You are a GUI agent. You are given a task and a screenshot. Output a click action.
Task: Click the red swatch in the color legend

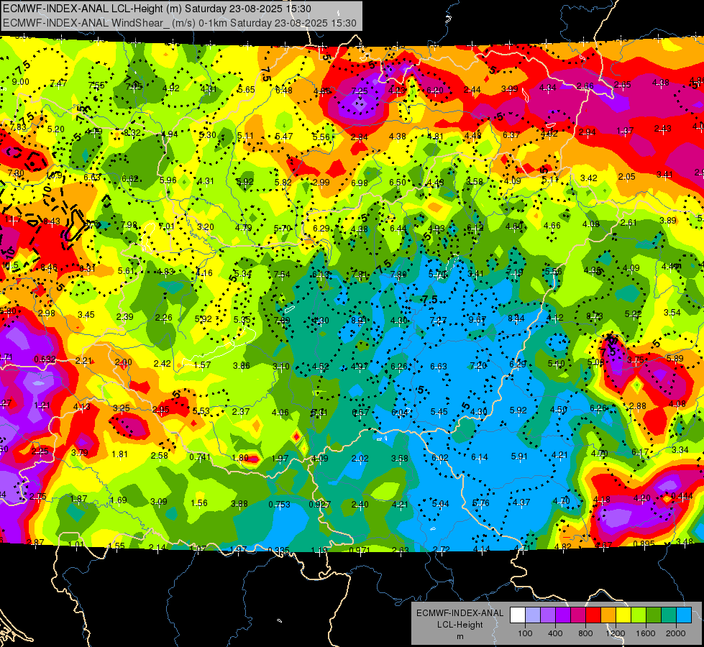pyautogui.click(x=593, y=615)
